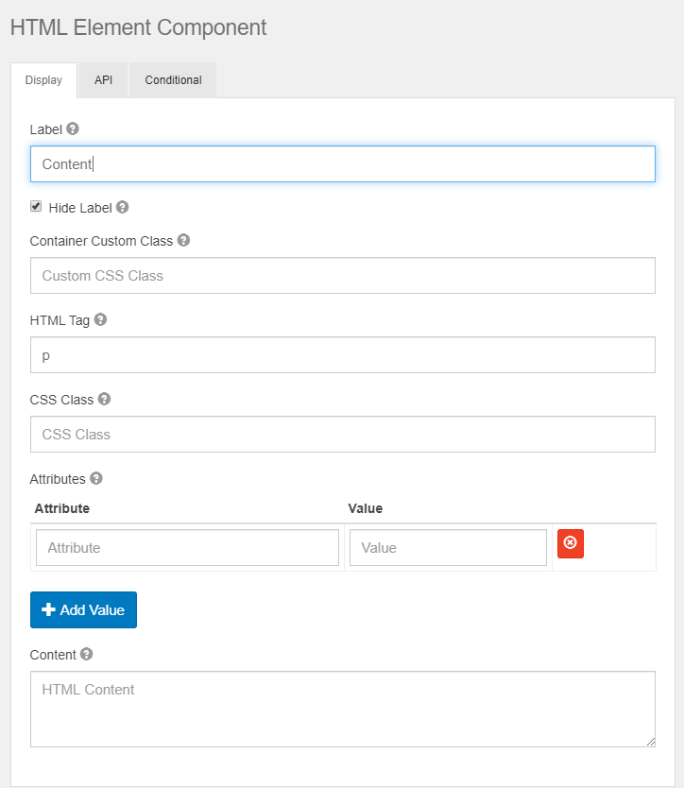Click the Value input in attributes table

(x=447, y=547)
